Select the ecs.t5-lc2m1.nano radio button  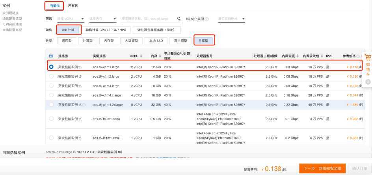51,119
